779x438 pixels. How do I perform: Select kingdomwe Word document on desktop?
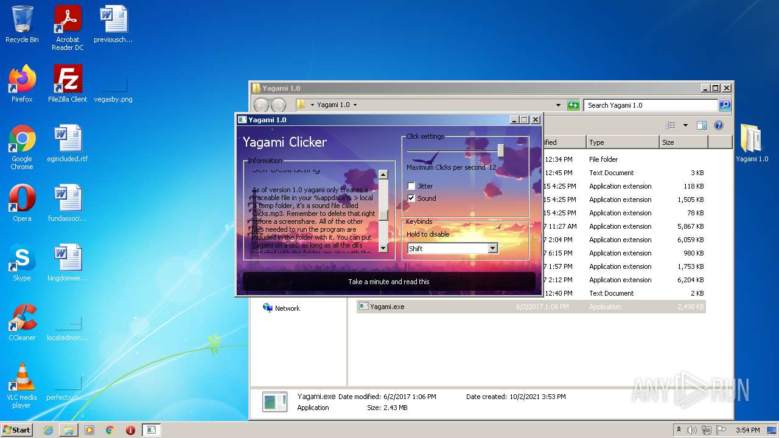click(68, 263)
